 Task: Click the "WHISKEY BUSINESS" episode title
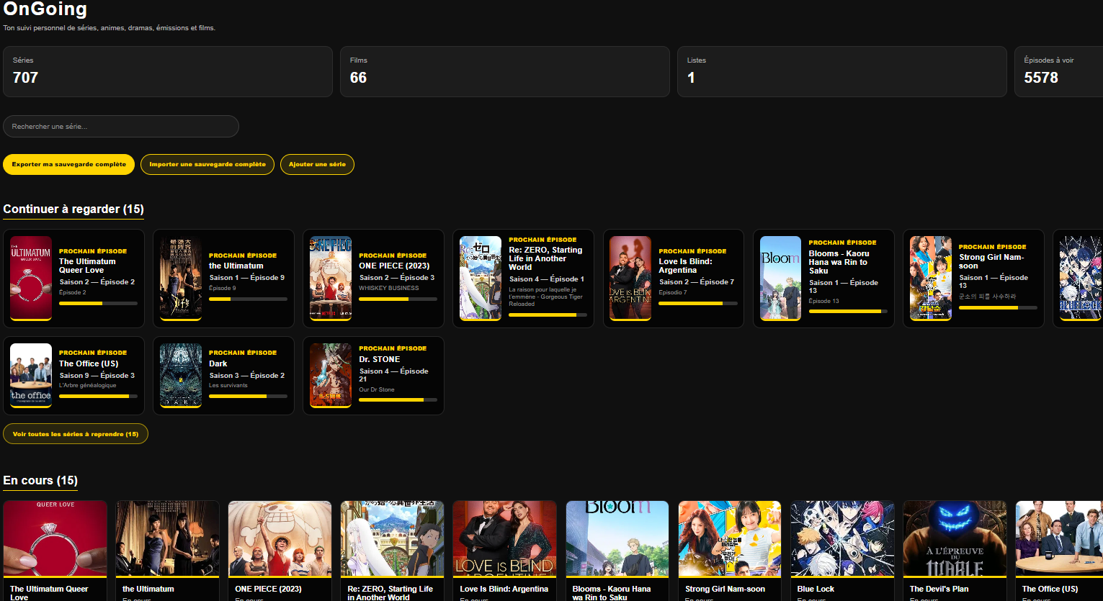[x=388, y=288]
